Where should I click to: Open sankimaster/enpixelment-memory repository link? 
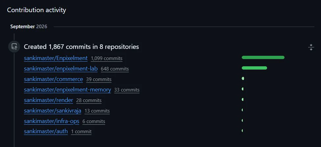pyautogui.click(x=67, y=90)
